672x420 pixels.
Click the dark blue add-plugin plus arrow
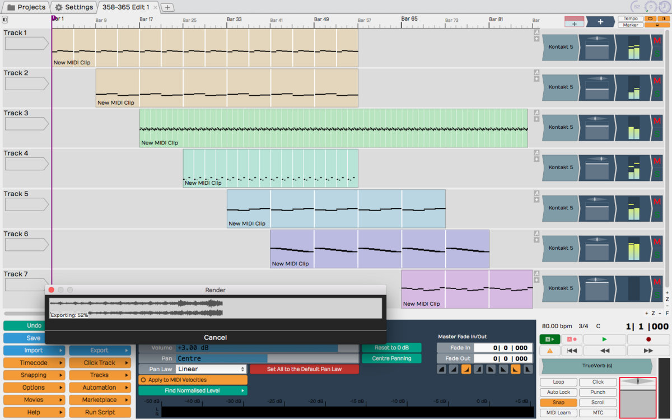[600, 22]
